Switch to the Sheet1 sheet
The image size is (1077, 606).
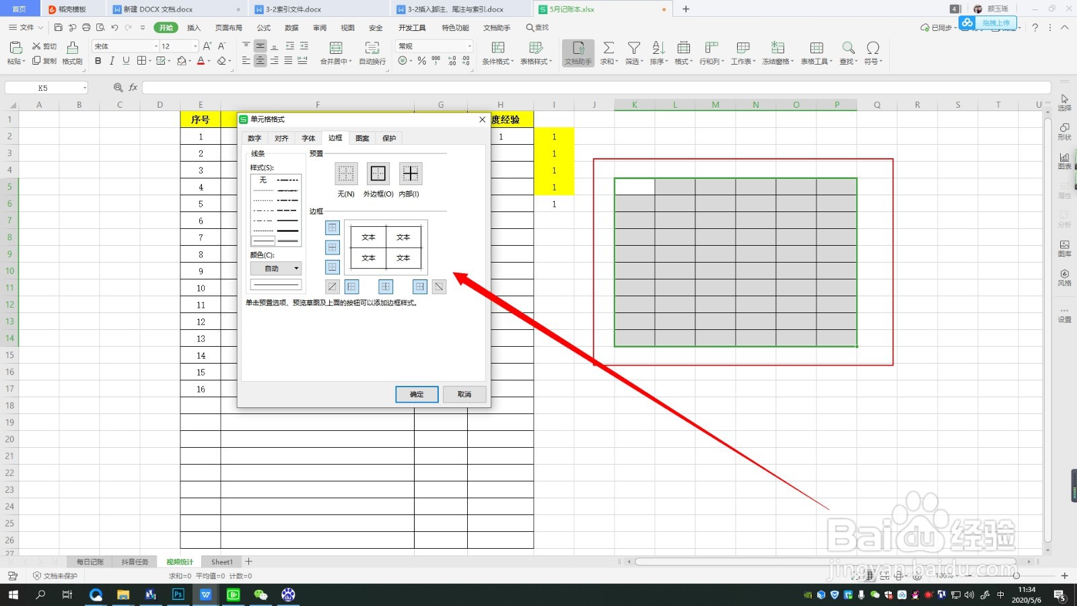[222, 562]
